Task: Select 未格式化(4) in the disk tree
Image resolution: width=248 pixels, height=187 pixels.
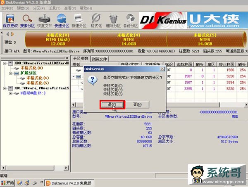Action: (38, 78)
